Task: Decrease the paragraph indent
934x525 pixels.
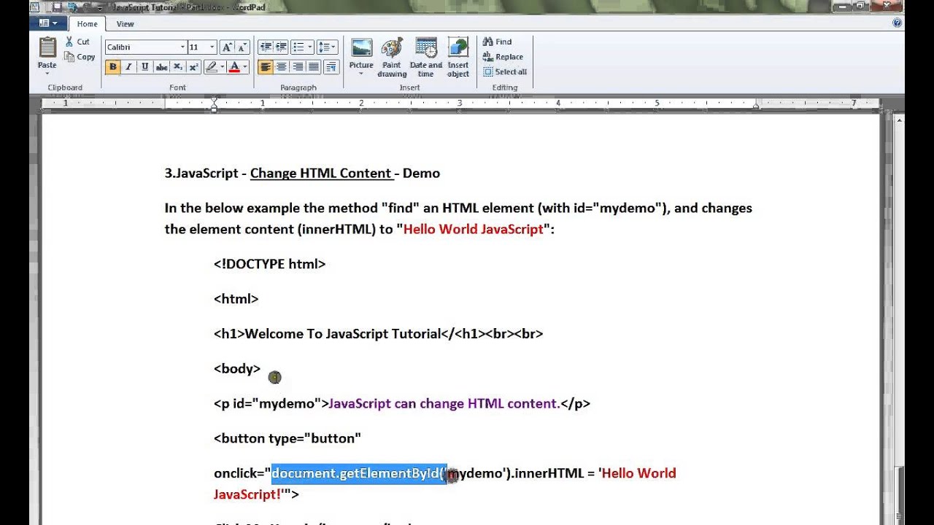Action: coord(265,47)
